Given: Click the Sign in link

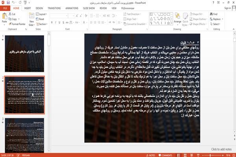Looking at the screenshot, I should (x=227, y=8).
